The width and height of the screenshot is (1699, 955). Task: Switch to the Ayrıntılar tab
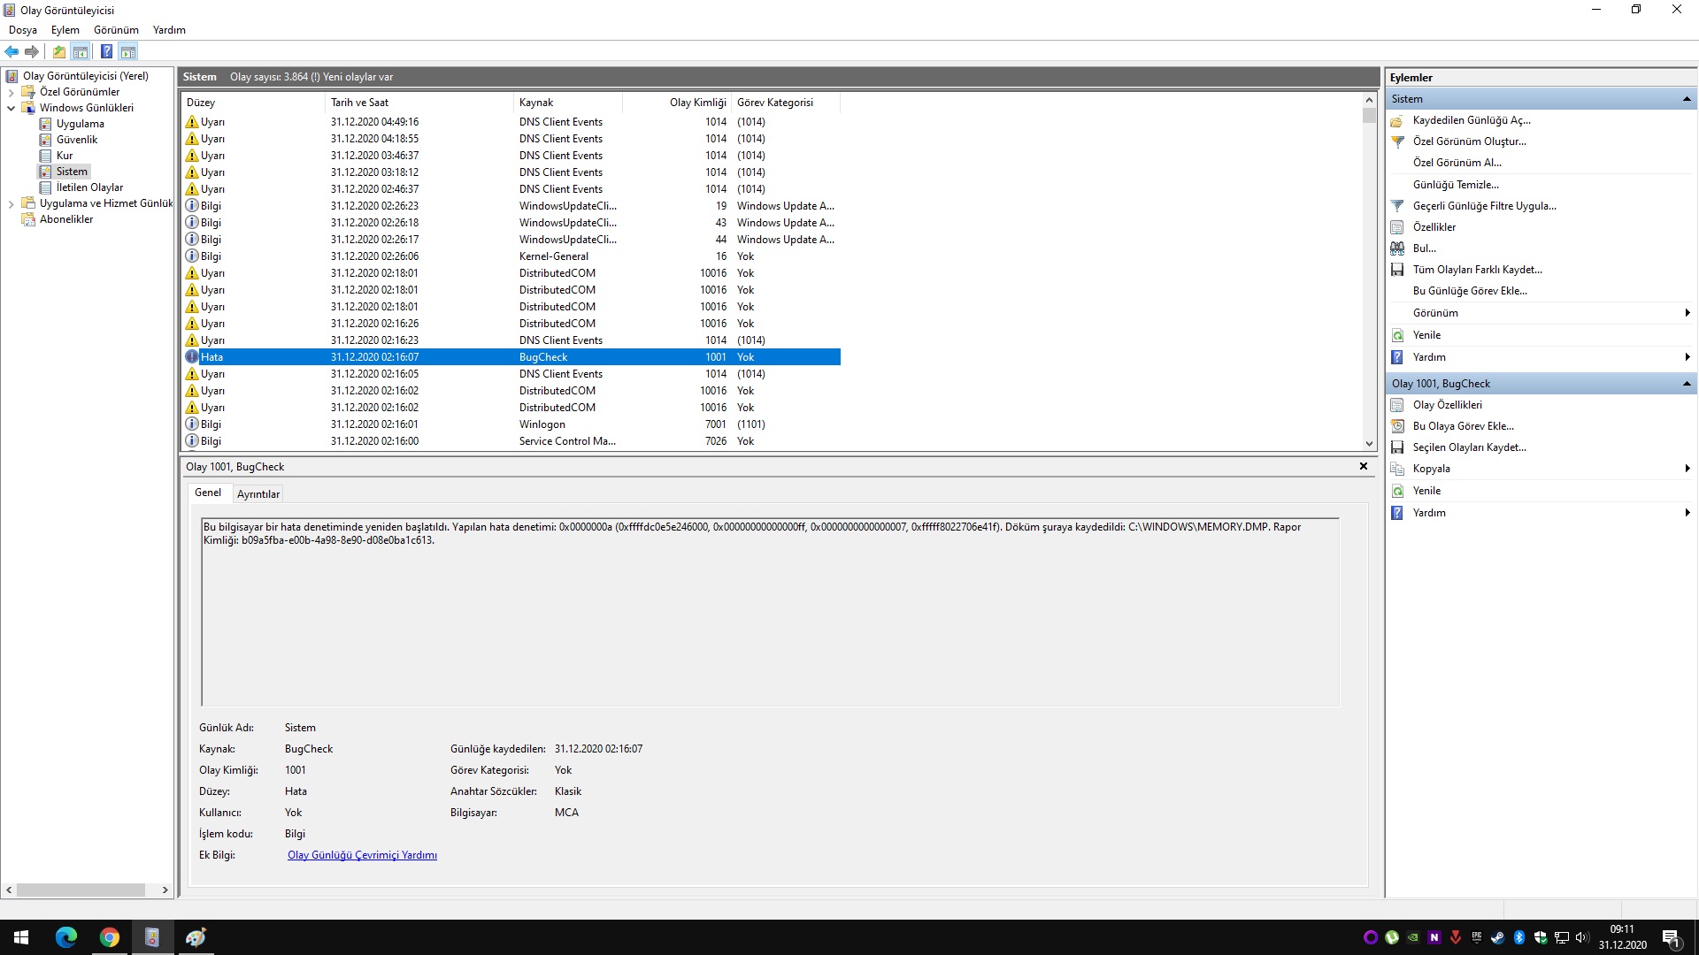point(258,494)
